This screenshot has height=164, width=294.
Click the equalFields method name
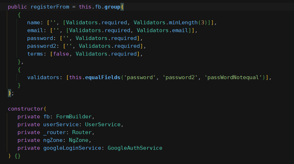click(x=102, y=77)
